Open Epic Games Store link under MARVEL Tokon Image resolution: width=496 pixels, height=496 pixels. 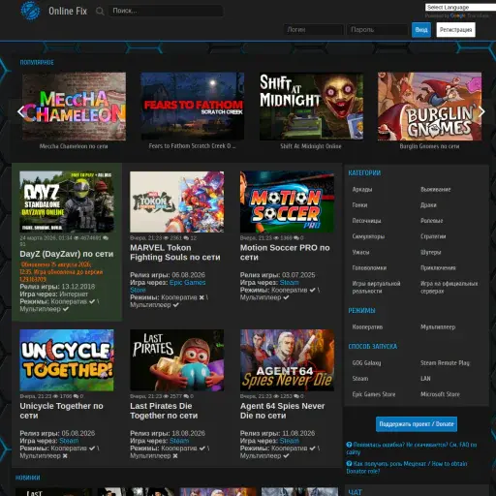click(168, 286)
